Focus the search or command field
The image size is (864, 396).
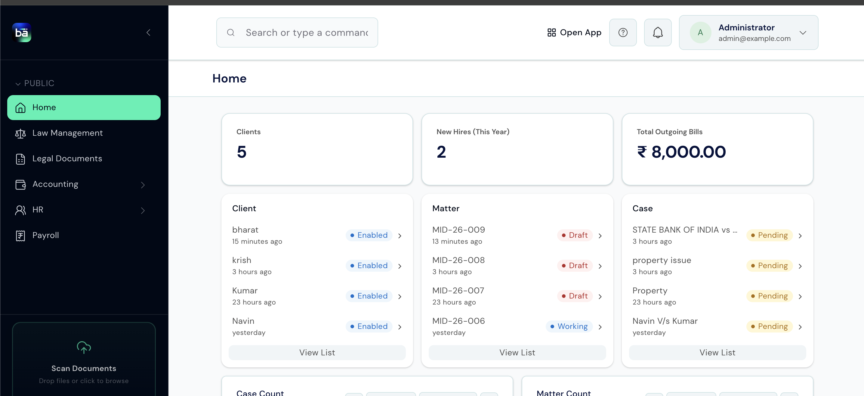coord(297,32)
